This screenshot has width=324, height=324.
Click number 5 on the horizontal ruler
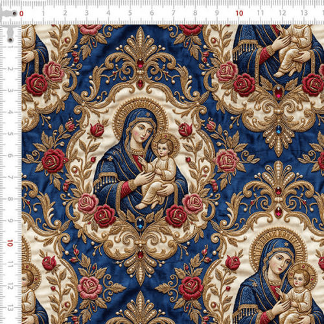coord(130,13)
